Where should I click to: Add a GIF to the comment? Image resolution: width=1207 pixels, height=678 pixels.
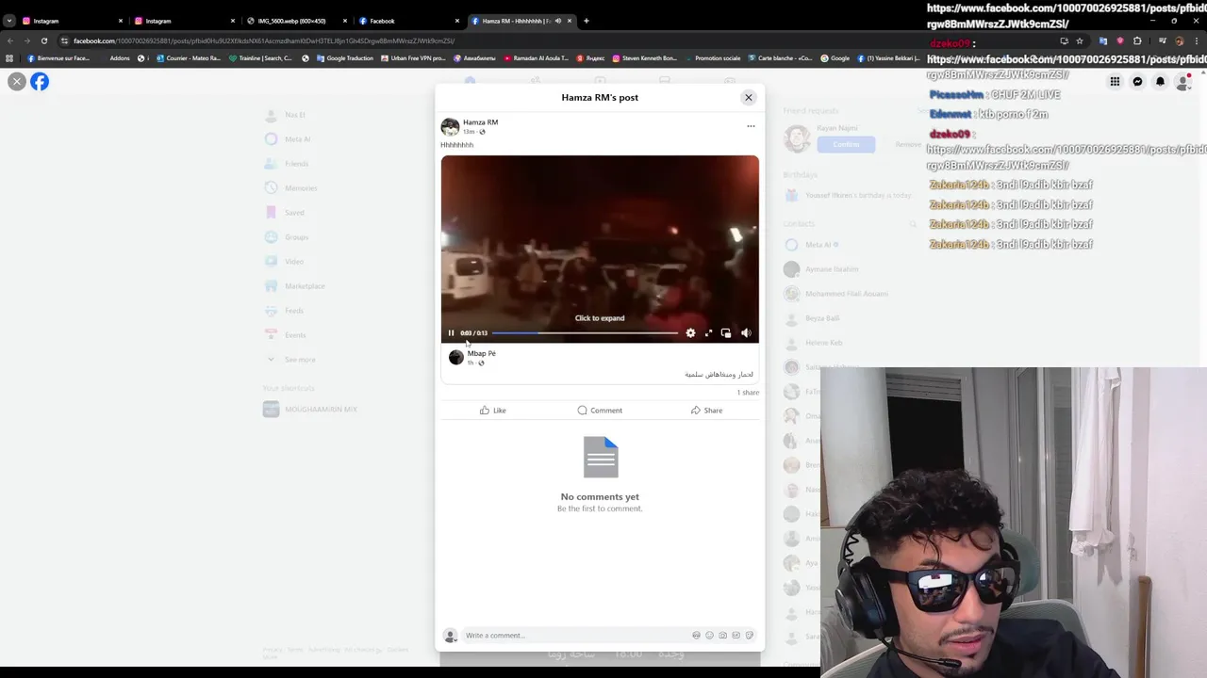pyautogui.click(x=736, y=635)
